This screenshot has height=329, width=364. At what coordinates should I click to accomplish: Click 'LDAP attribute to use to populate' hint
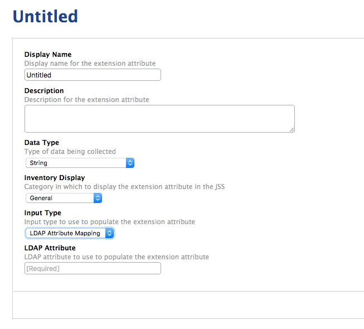click(117, 257)
